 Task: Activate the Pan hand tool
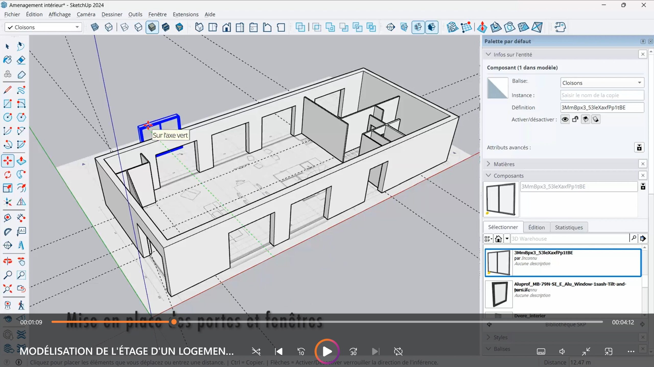21,261
